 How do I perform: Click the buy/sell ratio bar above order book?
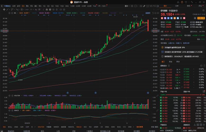pos(183,95)
